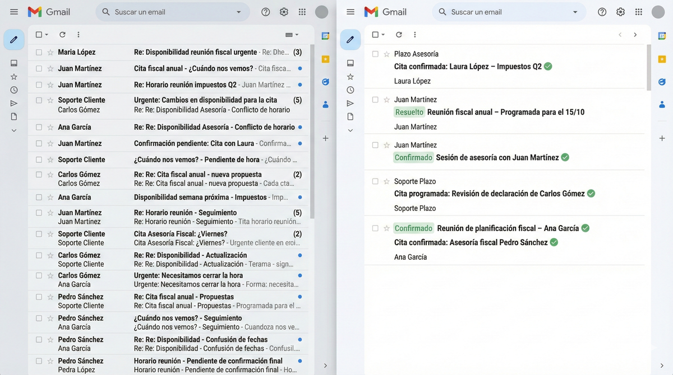Open Google apps grid in the left window
The height and width of the screenshot is (375, 673).
coord(302,12)
